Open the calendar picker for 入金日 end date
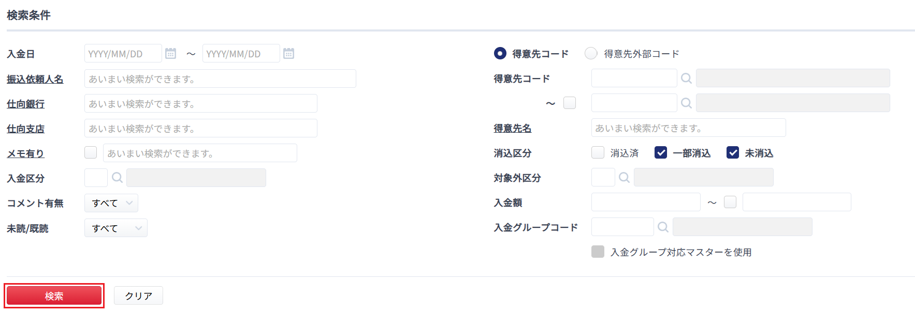 (288, 53)
